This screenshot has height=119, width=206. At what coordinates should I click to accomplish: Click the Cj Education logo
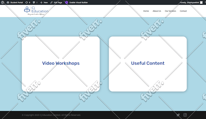point(36,11)
